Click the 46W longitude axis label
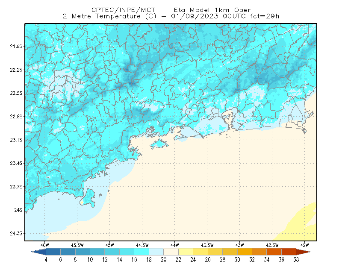Viewport: 342px width, 264px height. click(45, 245)
